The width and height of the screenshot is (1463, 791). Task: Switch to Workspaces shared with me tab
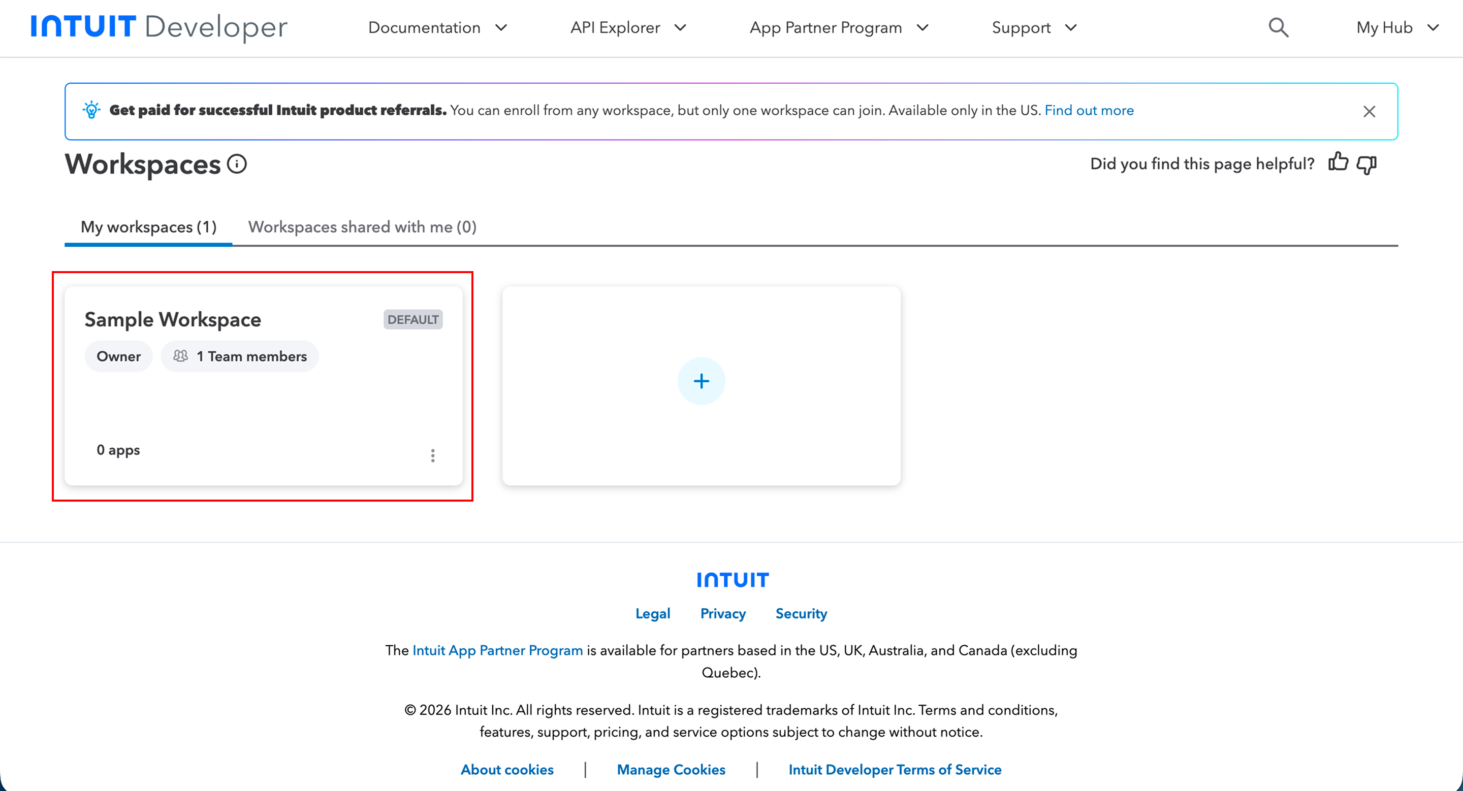click(362, 227)
